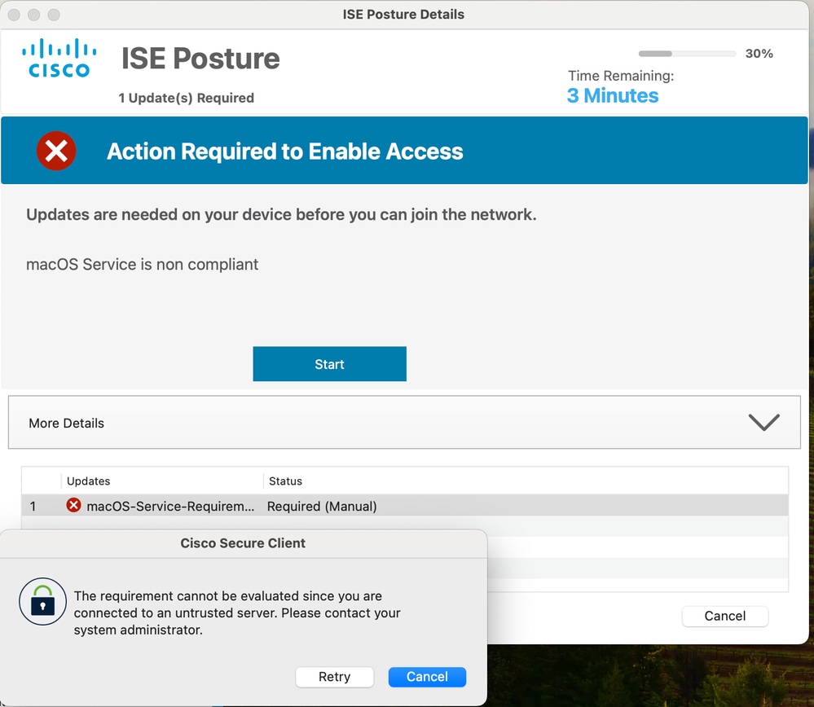814x707 pixels.
Task: Click the Cisco Secure Client dialog title
Action: click(x=243, y=542)
